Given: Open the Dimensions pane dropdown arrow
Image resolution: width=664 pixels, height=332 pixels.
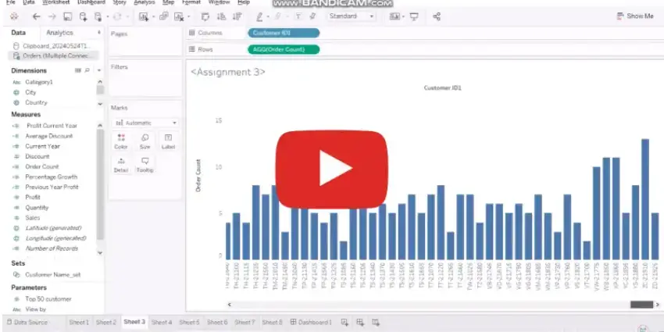Looking at the screenshot, I should 98,70.
